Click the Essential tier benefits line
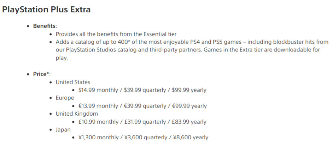This screenshot has height=152, width=333. [x=116, y=34]
